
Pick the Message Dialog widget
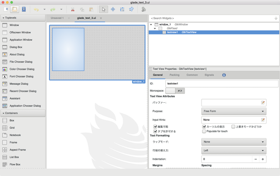click(x=23, y=84)
